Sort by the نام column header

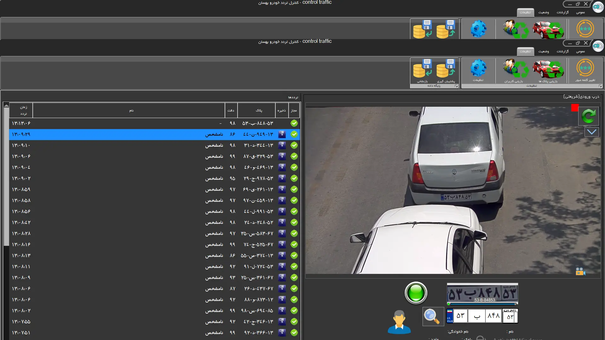pyautogui.click(x=129, y=110)
